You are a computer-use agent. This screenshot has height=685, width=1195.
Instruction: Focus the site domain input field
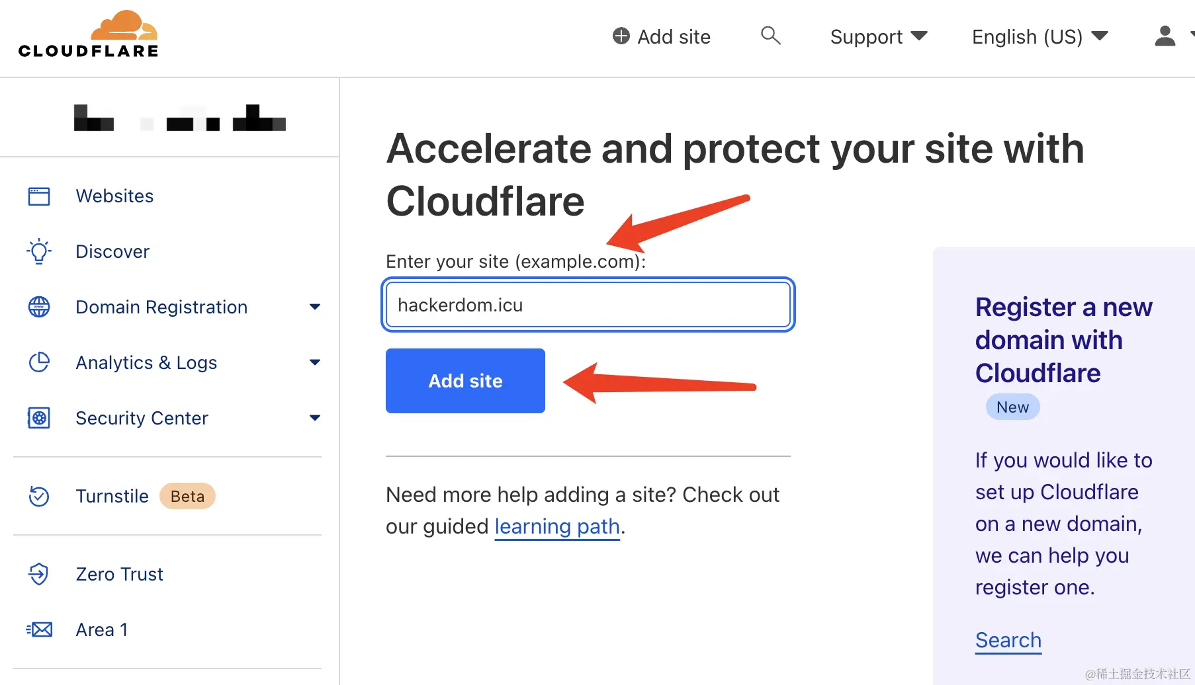[588, 305]
